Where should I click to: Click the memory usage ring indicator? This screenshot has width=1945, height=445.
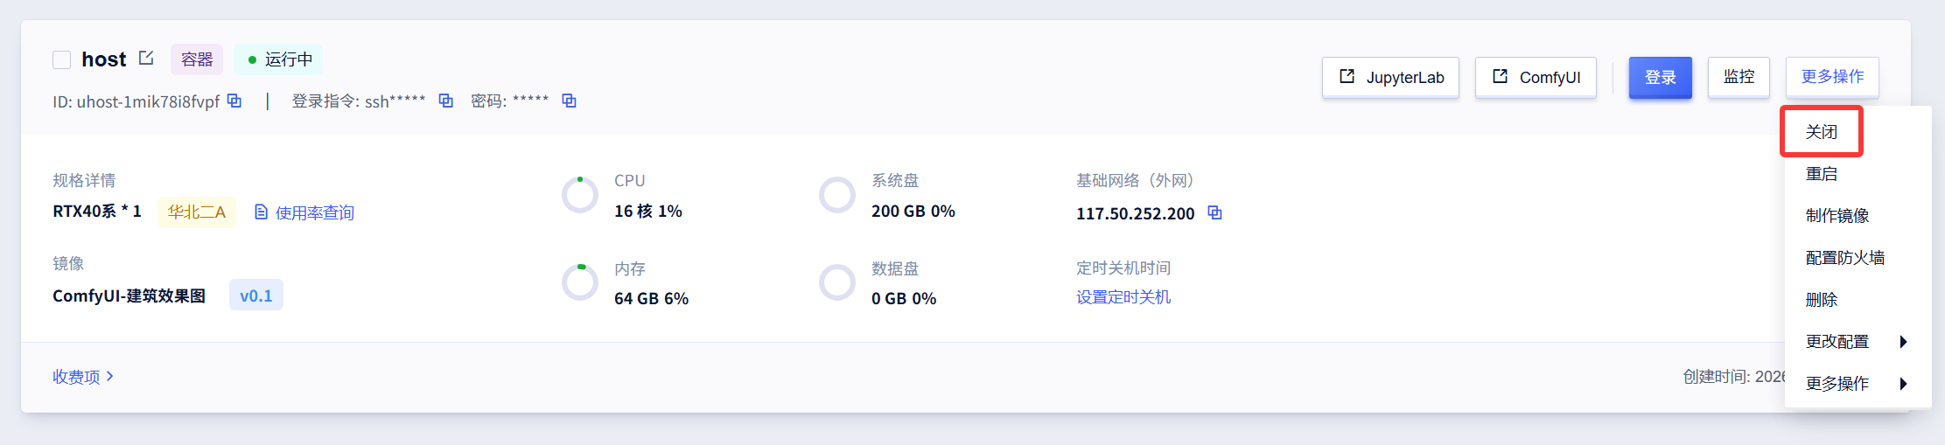580,282
